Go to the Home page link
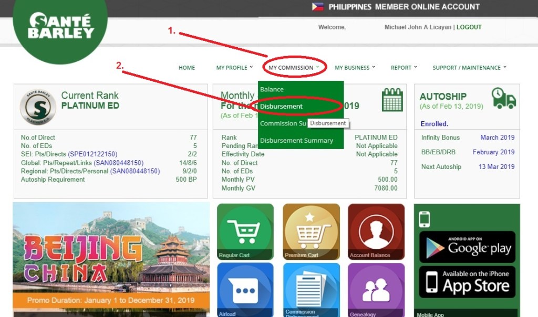This screenshot has width=538, height=317. (187, 68)
